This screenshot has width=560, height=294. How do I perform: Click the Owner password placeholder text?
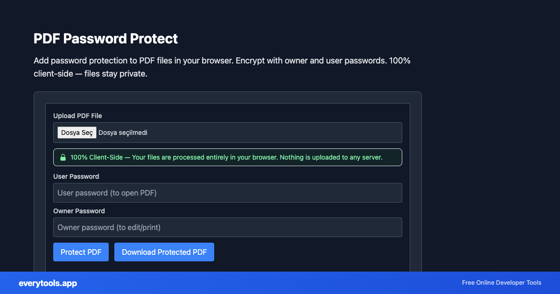(109, 227)
